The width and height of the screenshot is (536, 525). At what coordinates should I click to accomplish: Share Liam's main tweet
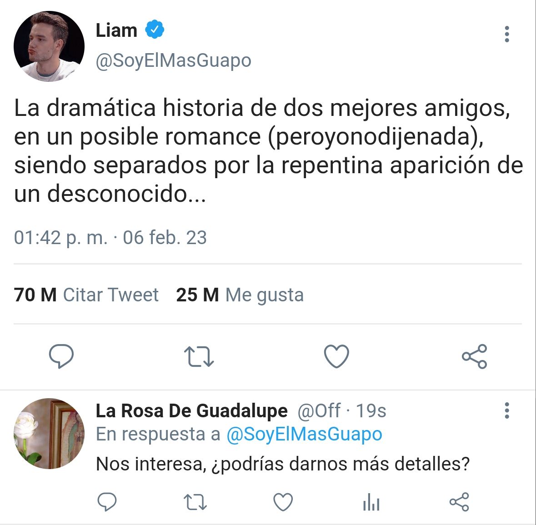tap(475, 356)
